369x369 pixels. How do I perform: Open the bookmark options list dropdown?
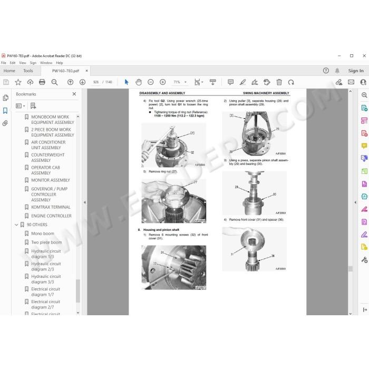[x=20, y=106]
